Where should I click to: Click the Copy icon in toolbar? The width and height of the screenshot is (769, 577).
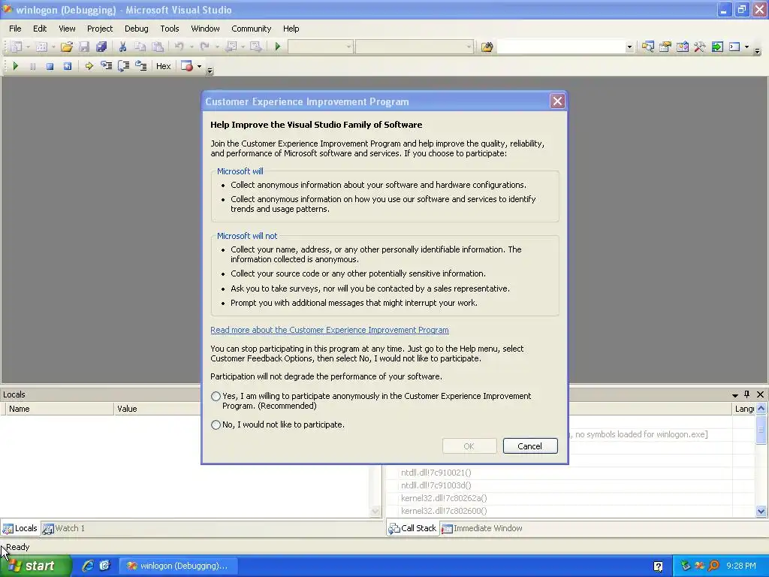point(140,47)
